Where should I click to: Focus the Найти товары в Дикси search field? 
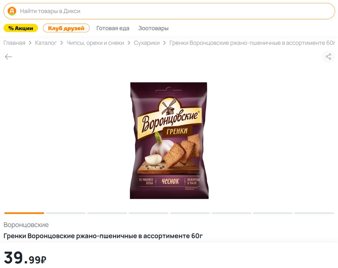pyautogui.click(x=169, y=11)
